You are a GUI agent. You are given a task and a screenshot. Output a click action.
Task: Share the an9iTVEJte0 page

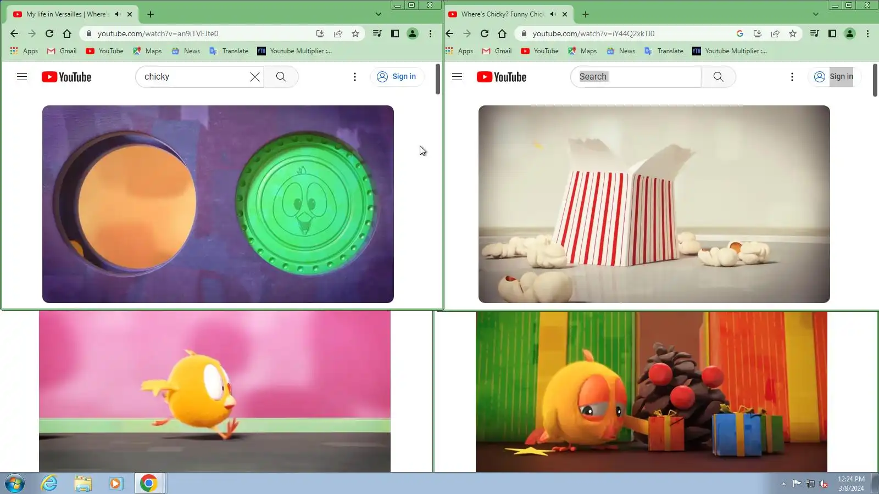click(x=338, y=33)
